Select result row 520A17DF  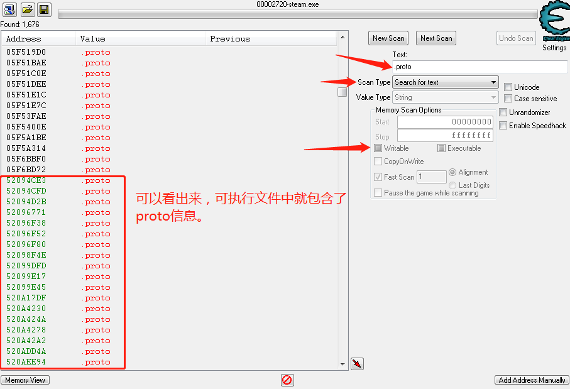(169, 298)
